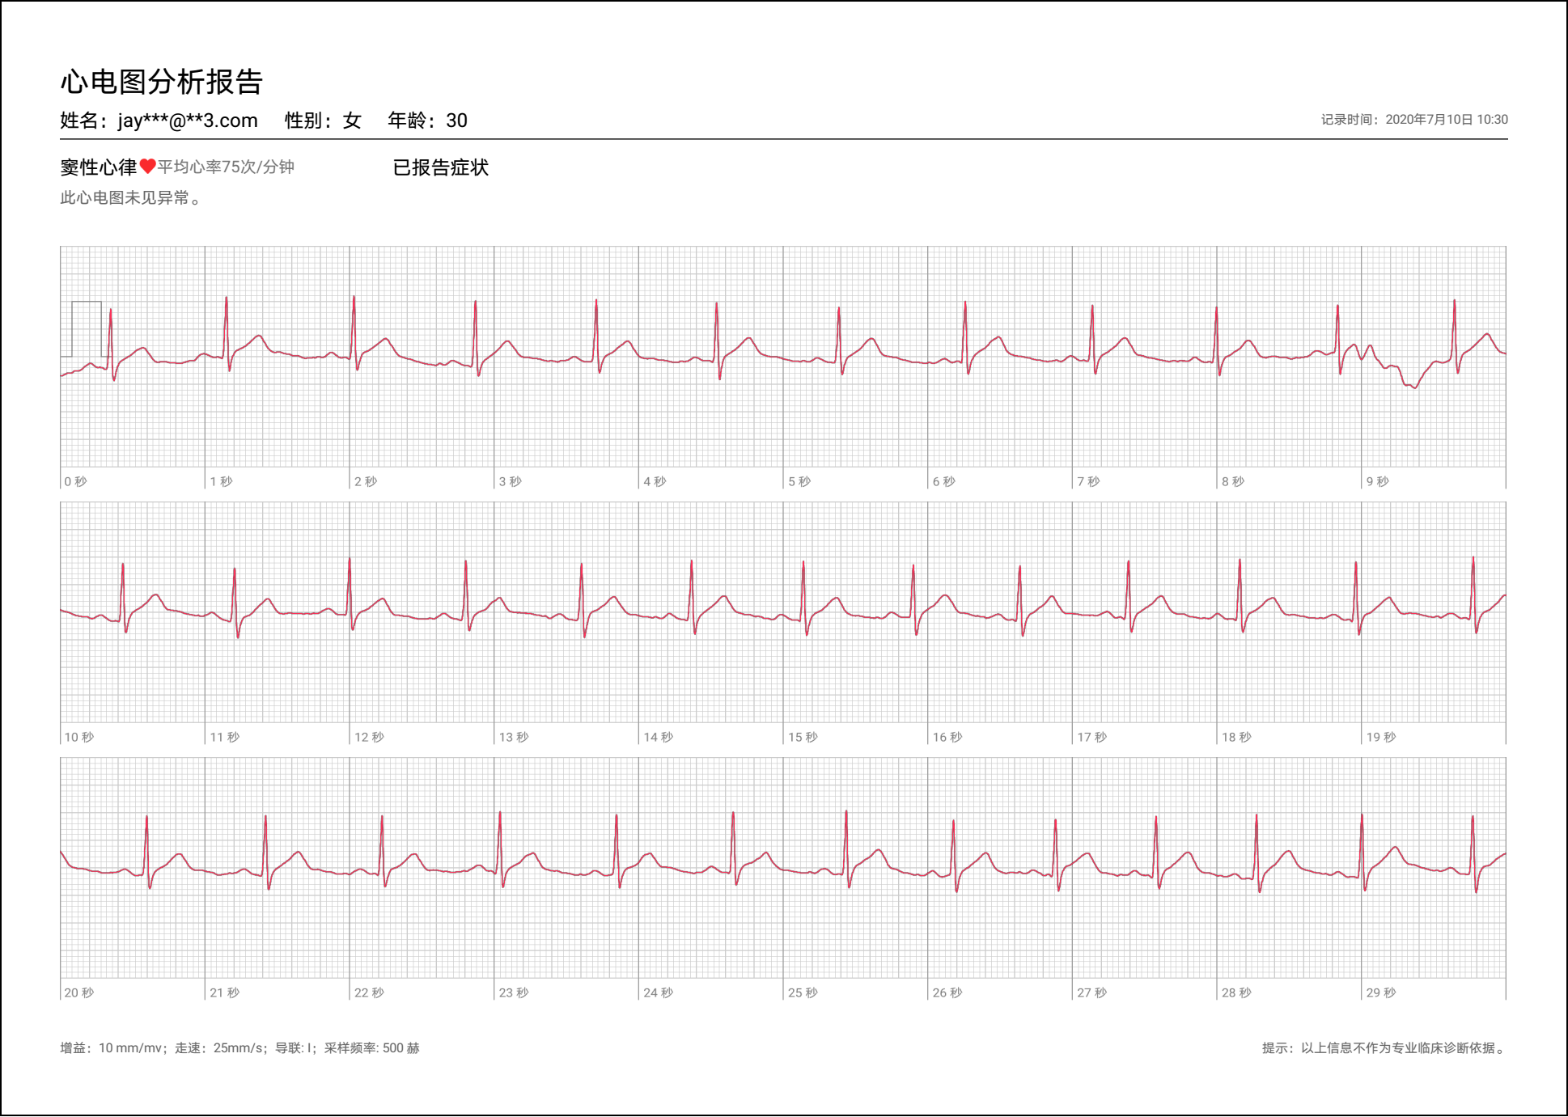Click the 3 秒 time marker

click(x=511, y=481)
